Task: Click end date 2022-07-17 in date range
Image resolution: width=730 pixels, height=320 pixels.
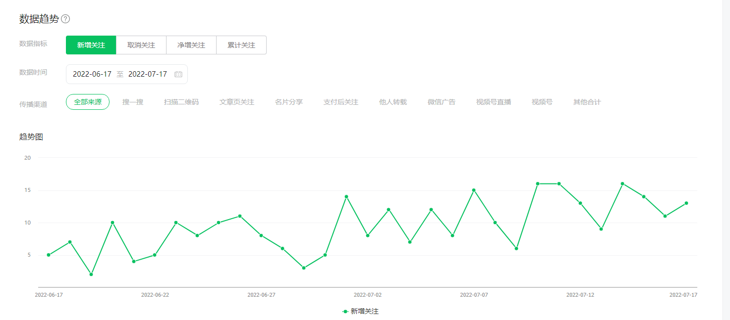Action: [x=148, y=74]
